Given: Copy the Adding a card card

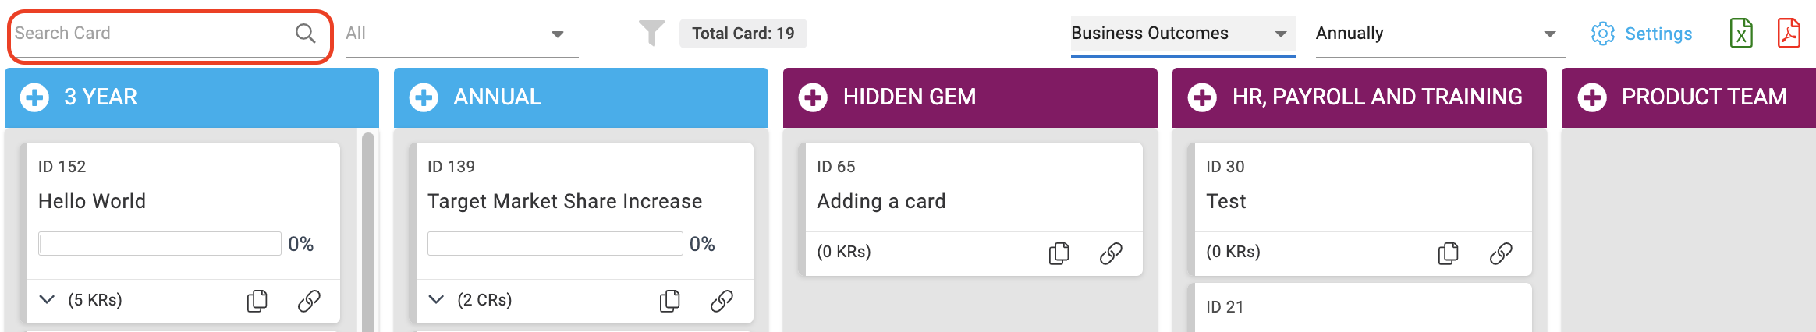Looking at the screenshot, I should tap(1059, 253).
